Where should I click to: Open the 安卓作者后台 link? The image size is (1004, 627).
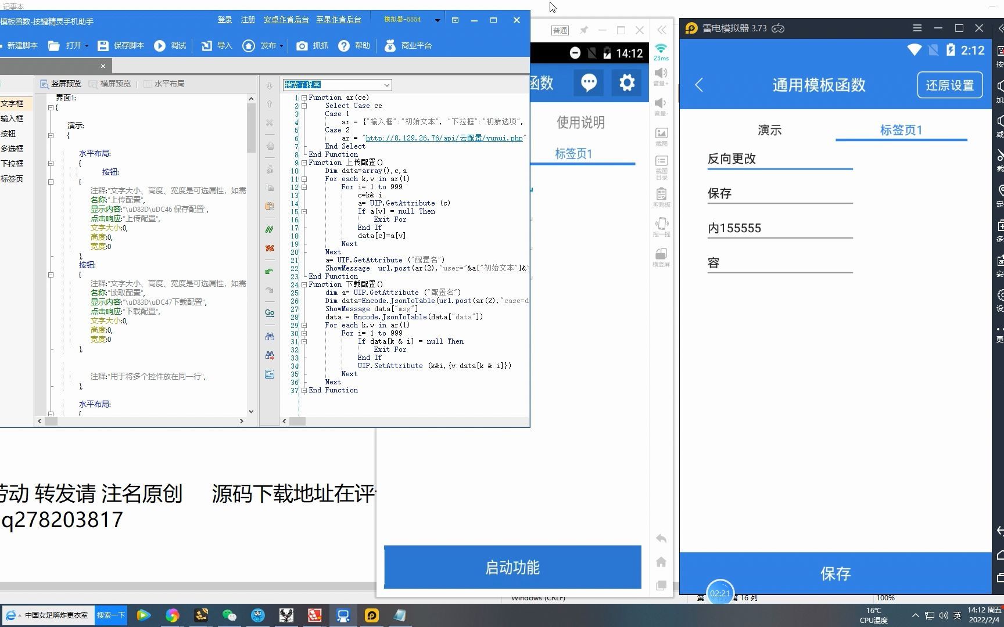tap(286, 20)
